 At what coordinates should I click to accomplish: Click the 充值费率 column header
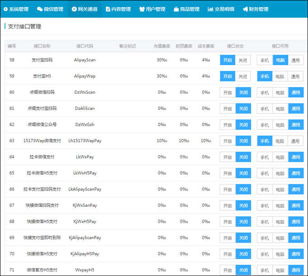click(162, 46)
